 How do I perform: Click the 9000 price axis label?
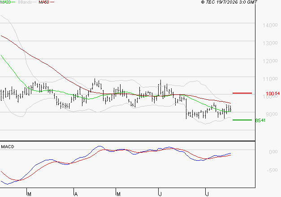coord(272,114)
